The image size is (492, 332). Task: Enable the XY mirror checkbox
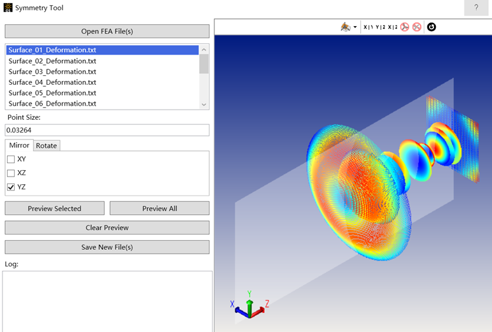pos(11,159)
